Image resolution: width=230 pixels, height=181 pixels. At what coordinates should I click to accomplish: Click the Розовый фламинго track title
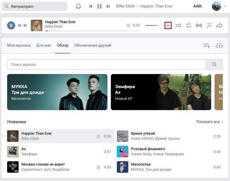(x=148, y=149)
